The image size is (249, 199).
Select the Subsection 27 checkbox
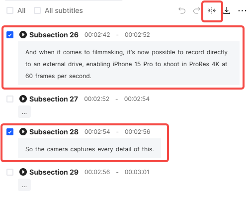[10, 99]
